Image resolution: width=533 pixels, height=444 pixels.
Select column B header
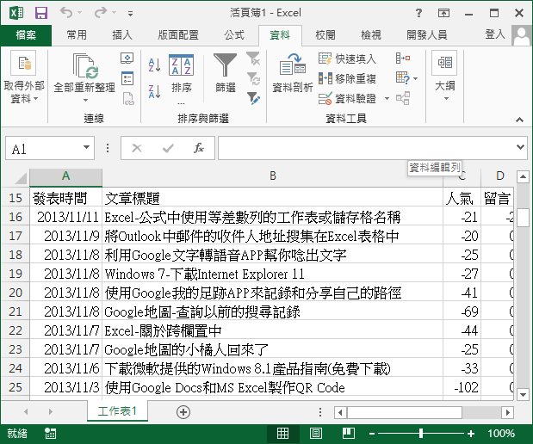[273, 176]
